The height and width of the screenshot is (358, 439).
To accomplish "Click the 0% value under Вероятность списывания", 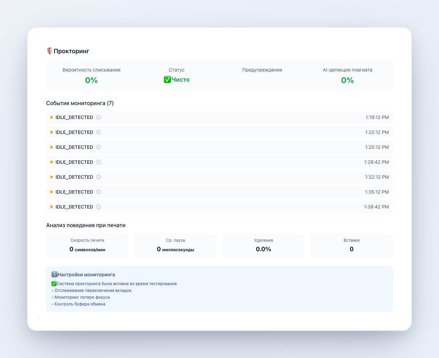I will pyautogui.click(x=91, y=80).
